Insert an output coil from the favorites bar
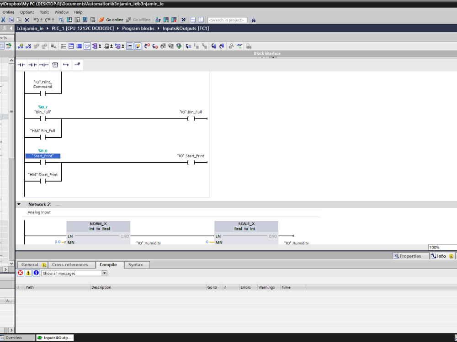Viewport: 457px width, 342px height. point(43,65)
